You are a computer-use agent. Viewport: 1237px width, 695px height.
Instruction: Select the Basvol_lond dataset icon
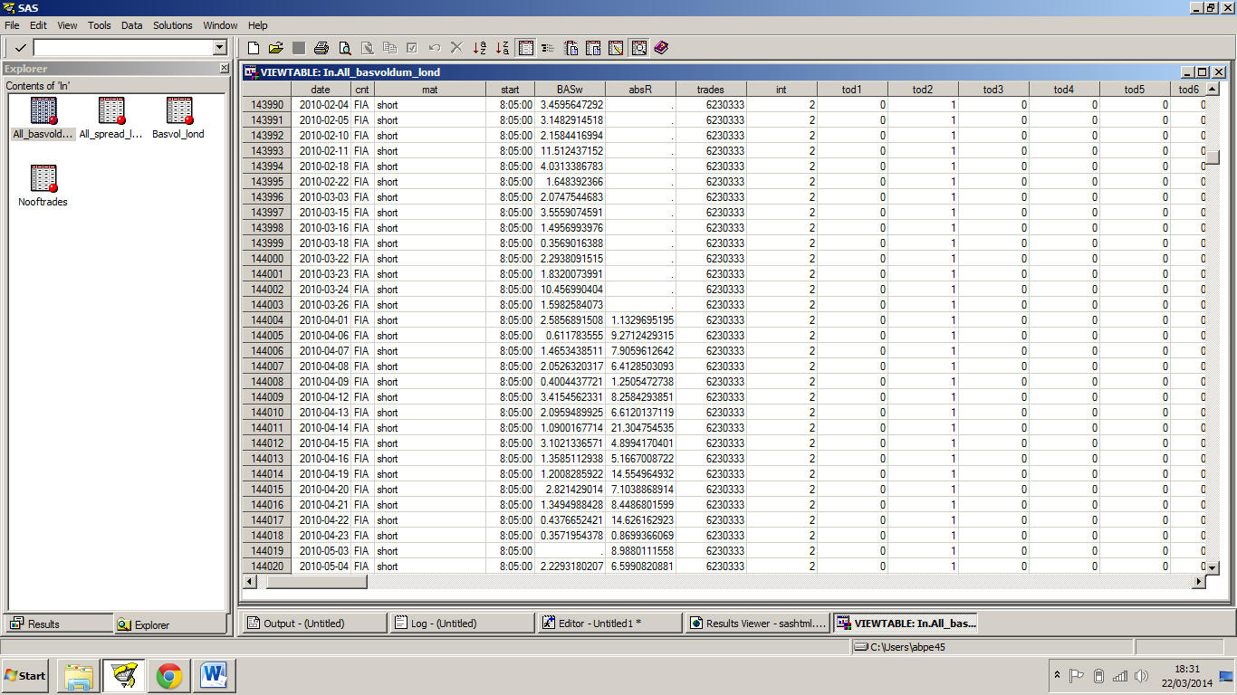click(x=177, y=109)
